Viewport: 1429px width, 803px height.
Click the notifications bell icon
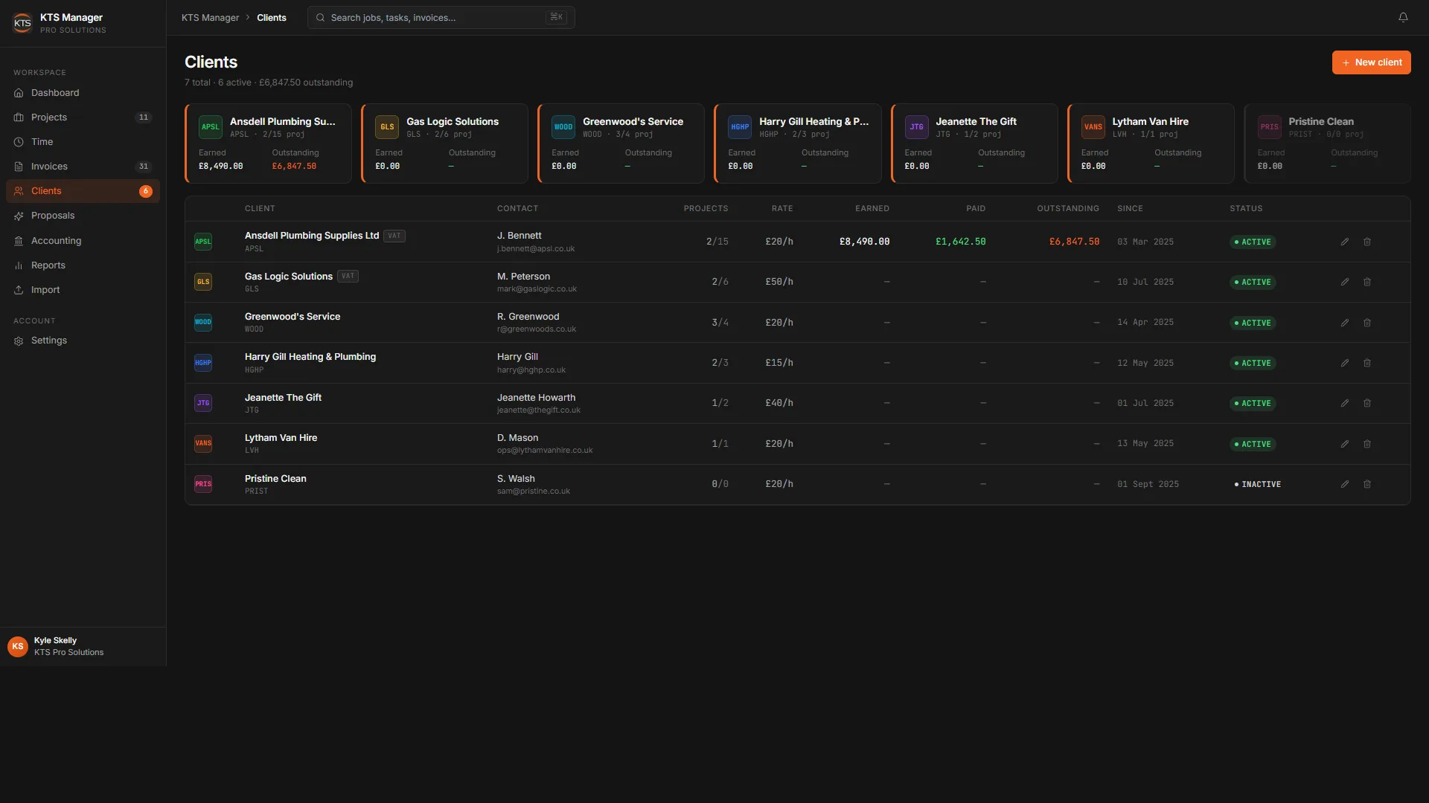[x=1403, y=17]
